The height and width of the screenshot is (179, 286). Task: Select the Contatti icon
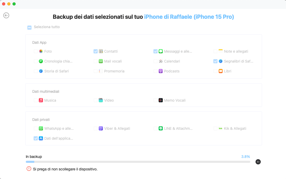(101, 51)
